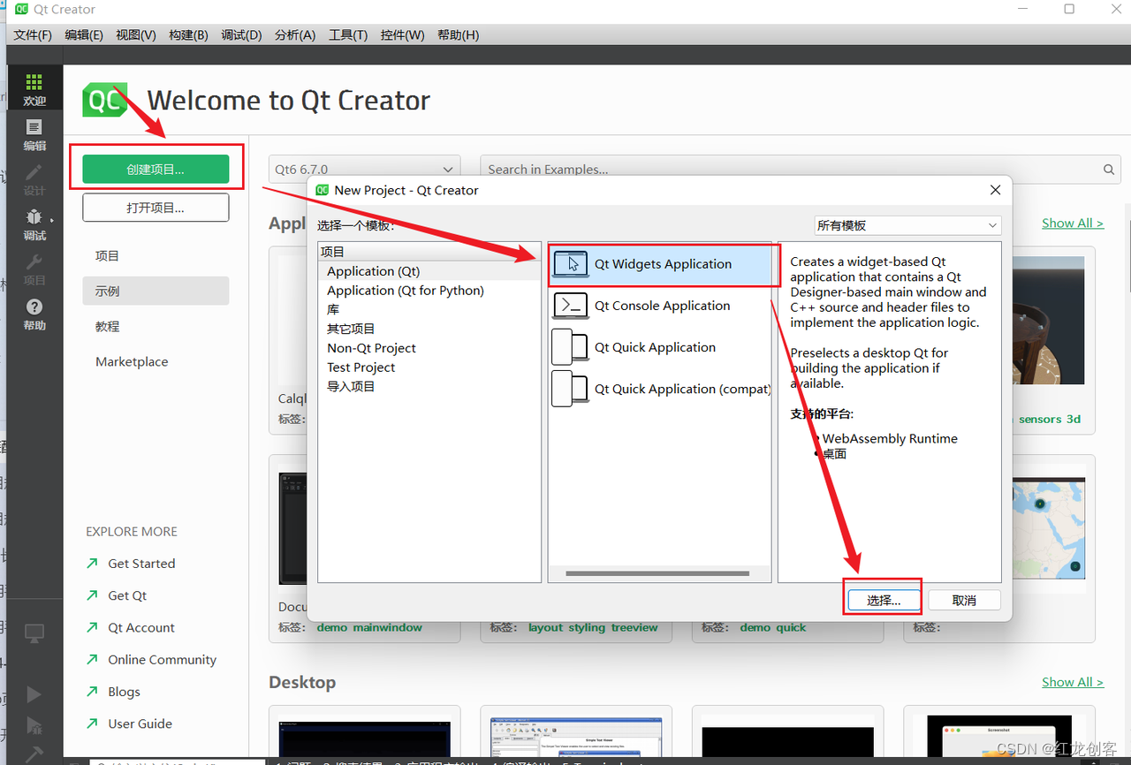Click the Qt Widgets Application template icon

click(x=571, y=264)
